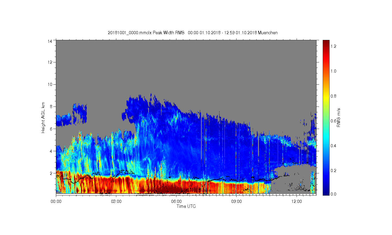Click the colorbar value 0.4
The height and width of the screenshot is (235, 392).
point(333,146)
